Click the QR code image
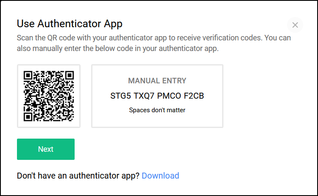Image resolution: width=318 pixels, height=196 pixels. (x=49, y=96)
